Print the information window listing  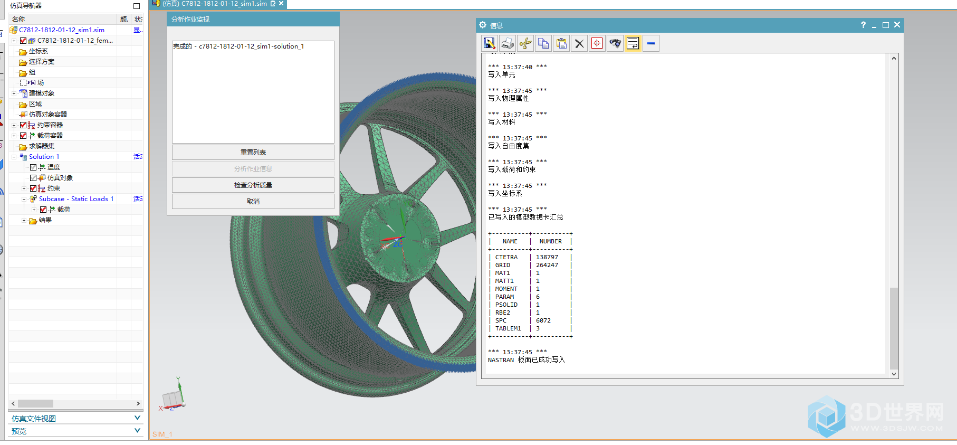(x=508, y=43)
